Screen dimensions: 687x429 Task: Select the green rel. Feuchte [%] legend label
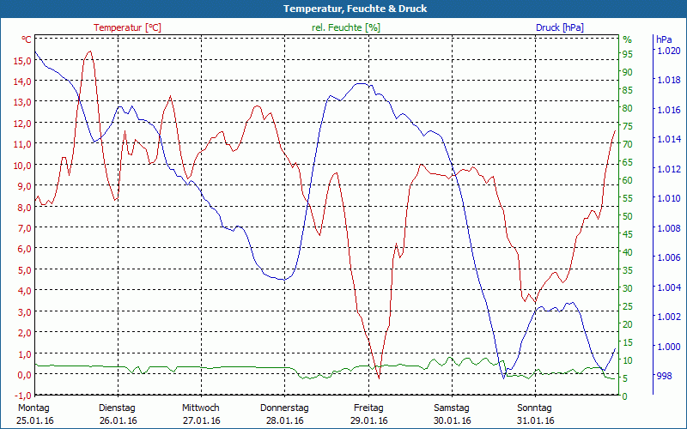346,27
